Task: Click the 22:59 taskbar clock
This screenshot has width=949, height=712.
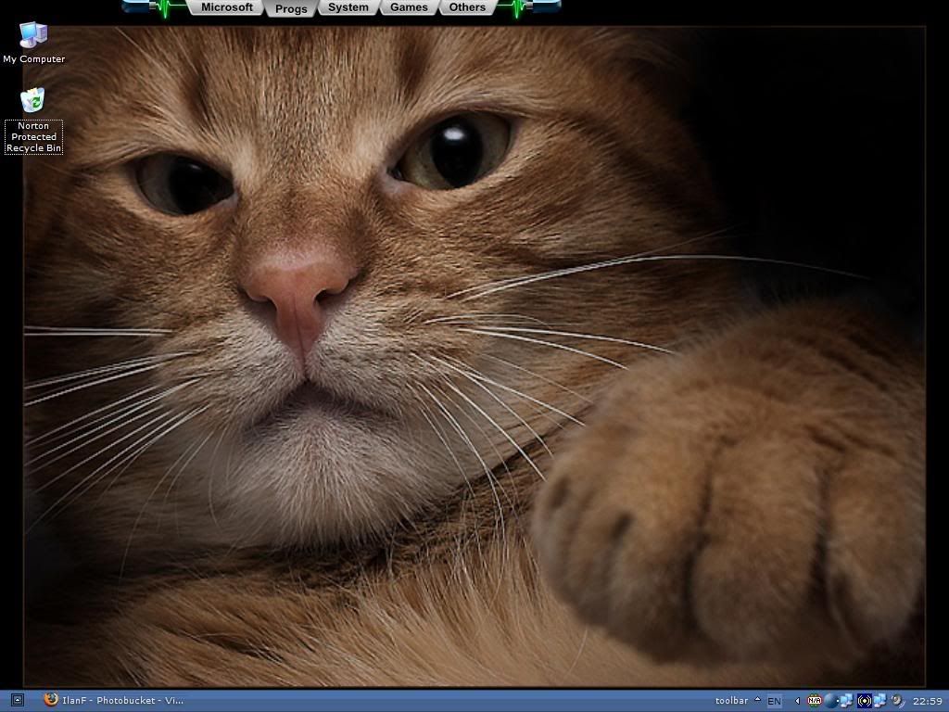Action: (x=927, y=701)
